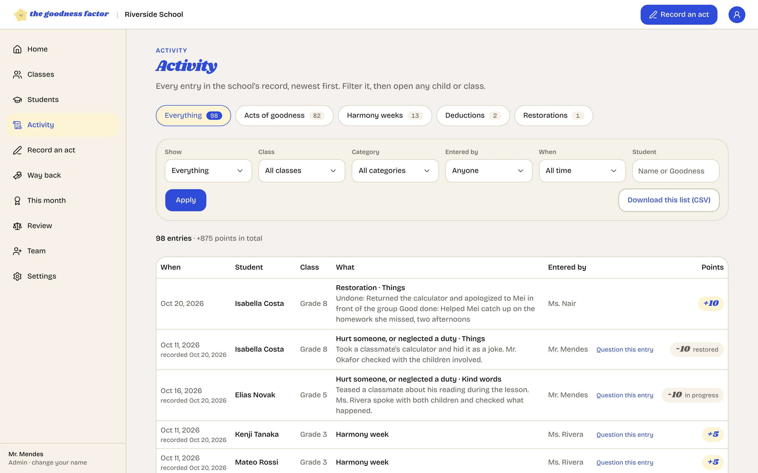This screenshot has width=758, height=473.
Task: Open the user profile avatar icon
Action: coord(736,15)
